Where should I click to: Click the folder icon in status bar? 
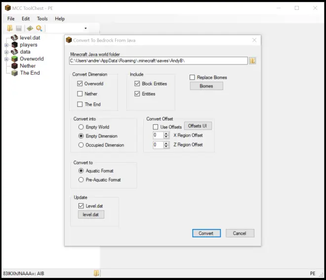(x=96, y=273)
